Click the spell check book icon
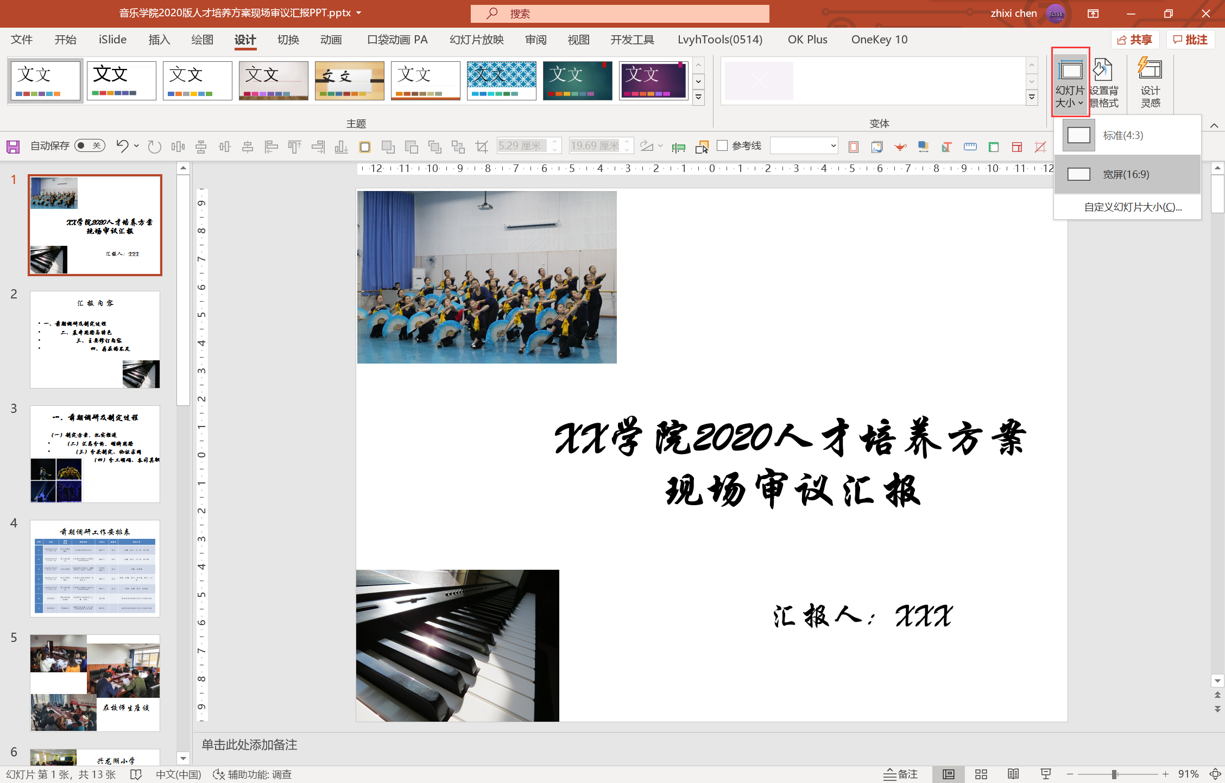 (x=136, y=774)
